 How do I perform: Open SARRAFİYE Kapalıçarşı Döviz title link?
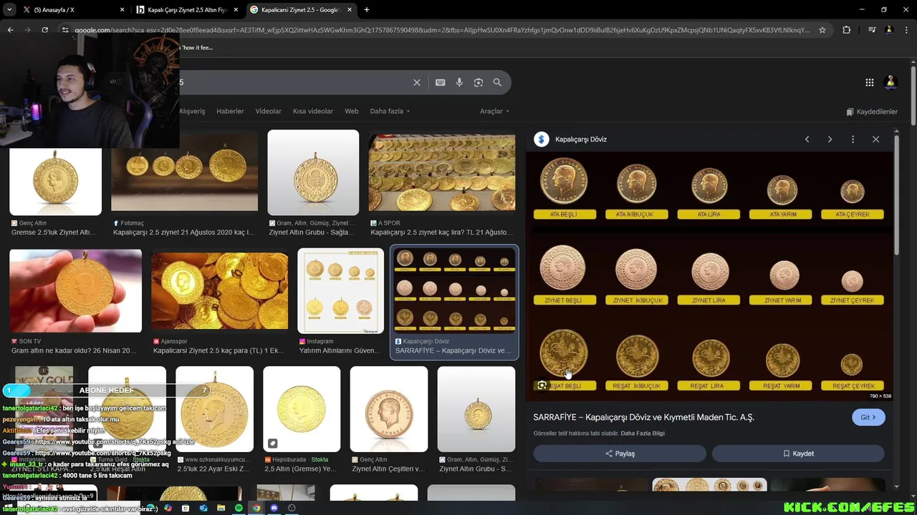(x=643, y=417)
